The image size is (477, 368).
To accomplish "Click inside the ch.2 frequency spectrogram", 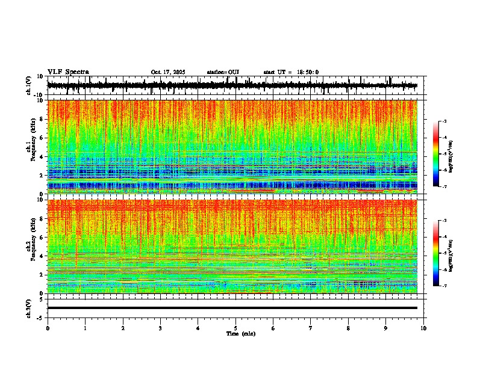I will pos(232,247).
